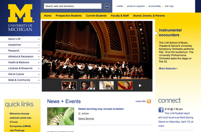Expand the Athletics & Recreation arrow
The height and width of the screenshot is (132, 201).
pos(39,57)
